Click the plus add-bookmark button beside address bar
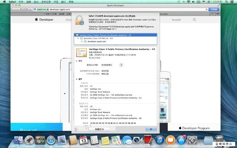 30,9
